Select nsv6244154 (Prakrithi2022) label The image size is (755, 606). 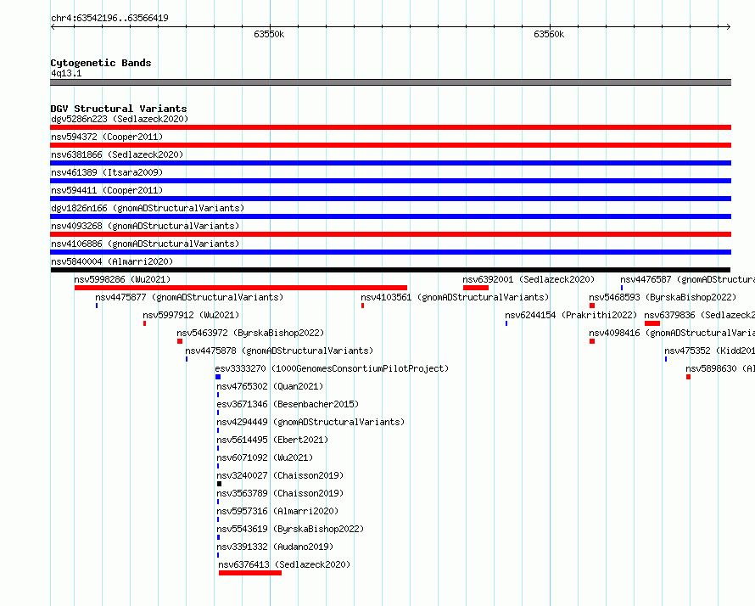pos(571,315)
